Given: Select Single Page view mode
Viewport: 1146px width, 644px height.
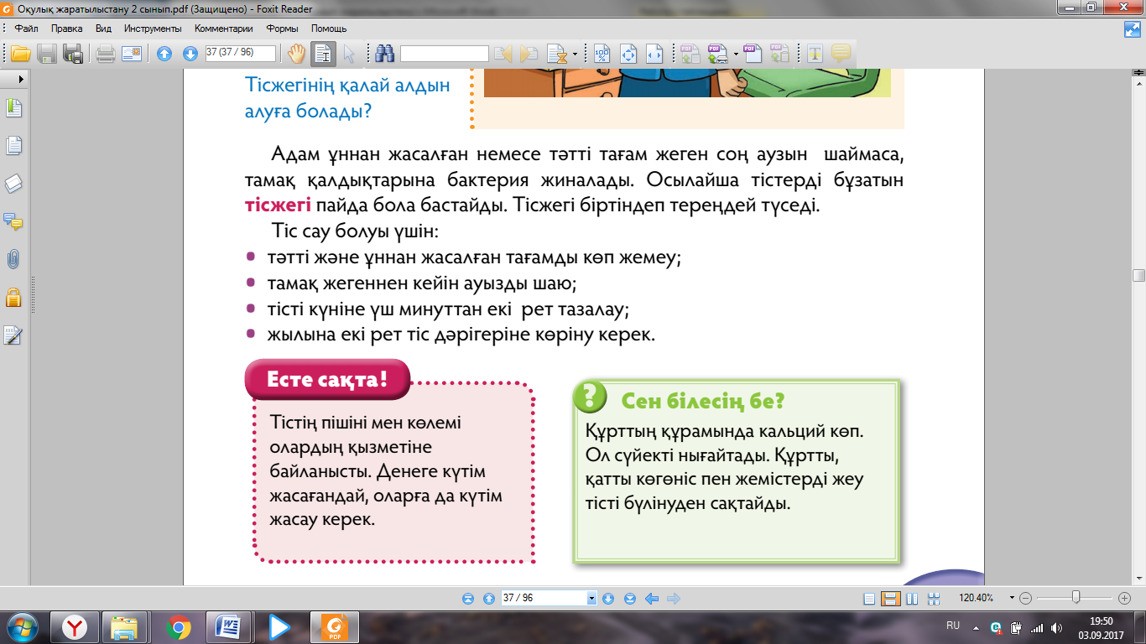Looking at the screenshot, I should coord(869,599).
